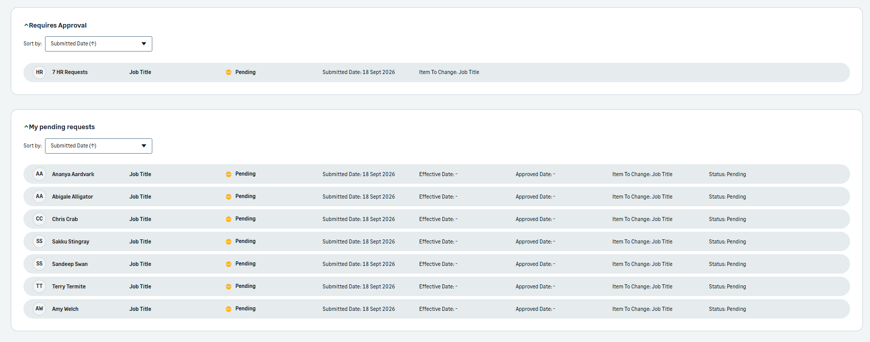The image size is (870, 342).
Task: Open Amy Welch's request
Action: [437, 309]
